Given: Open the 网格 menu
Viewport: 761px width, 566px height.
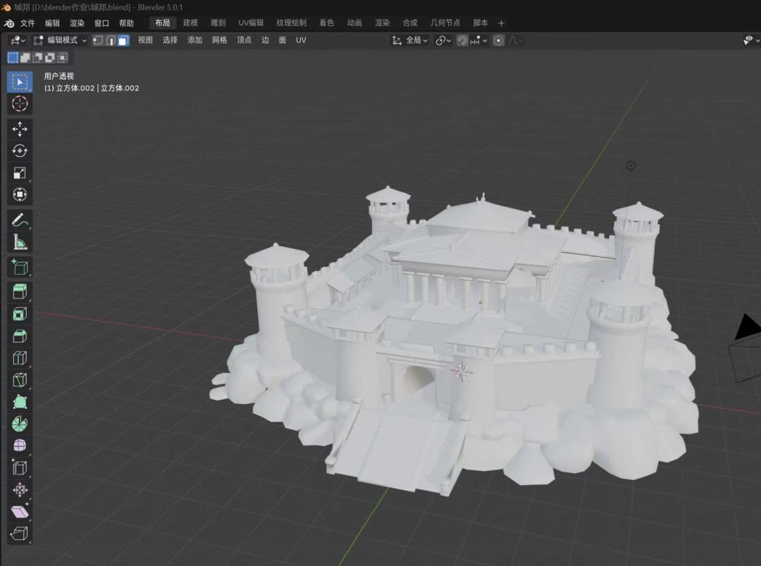Looking at the screenshot, I should [x=219, y=40].
